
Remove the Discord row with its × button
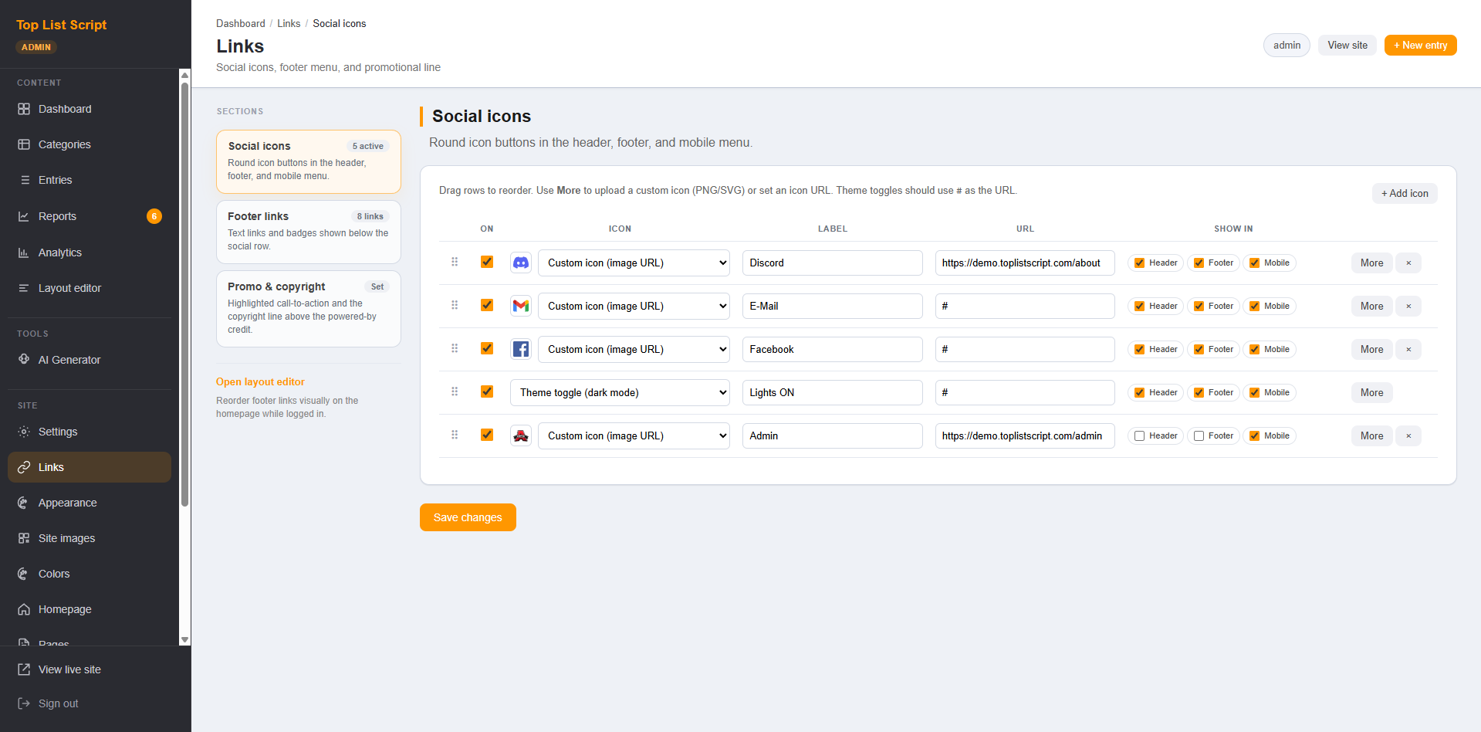(1408, 263)
